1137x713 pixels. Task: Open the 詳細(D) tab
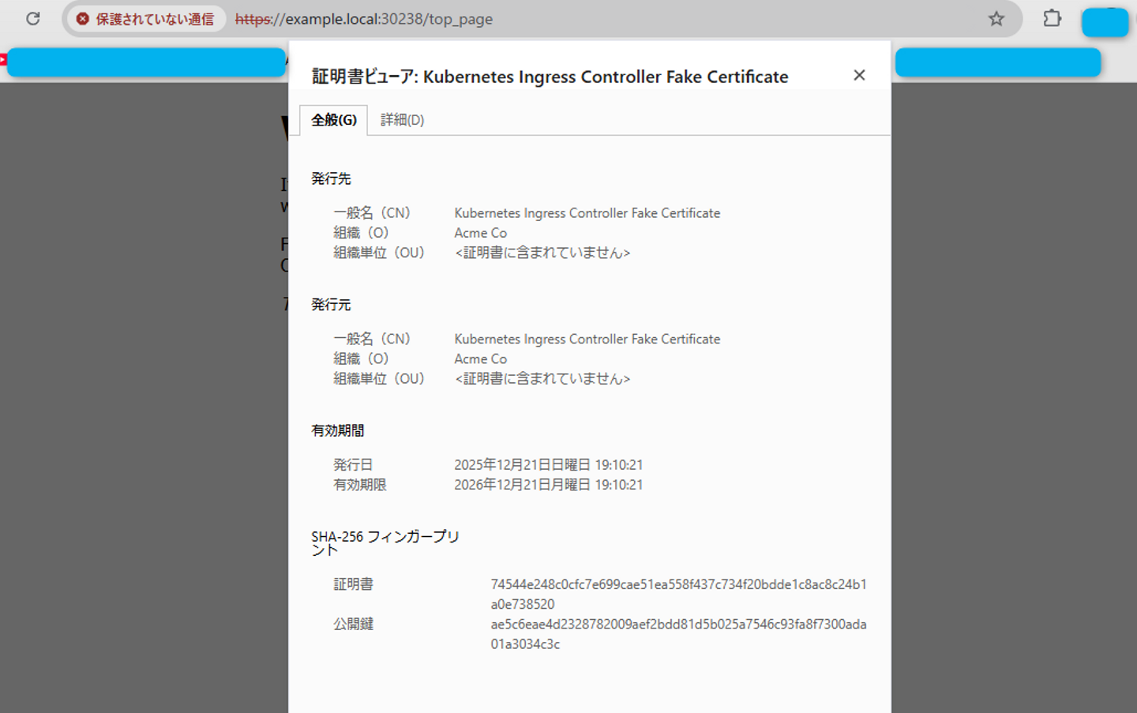(402, 120)
